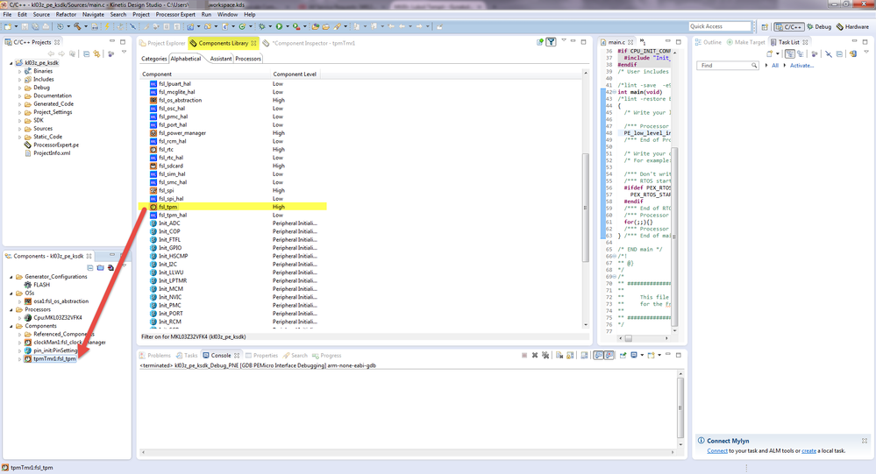Toggle Link with Editor in C/C++ Projects
This screenshot has height=474, width=876.
coord(96,53)
